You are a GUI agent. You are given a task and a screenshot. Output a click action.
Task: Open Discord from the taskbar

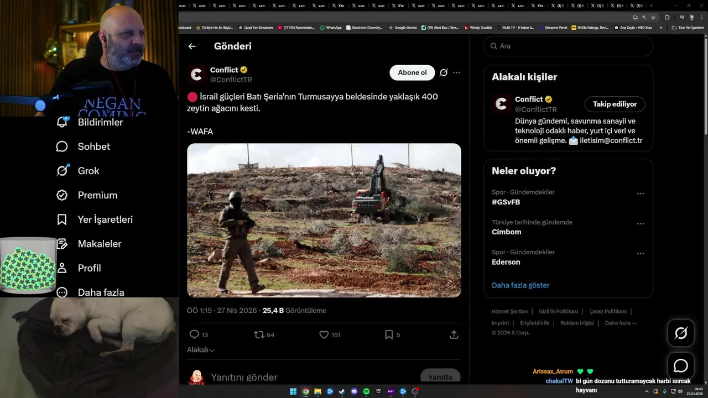(x=354, y=391)
